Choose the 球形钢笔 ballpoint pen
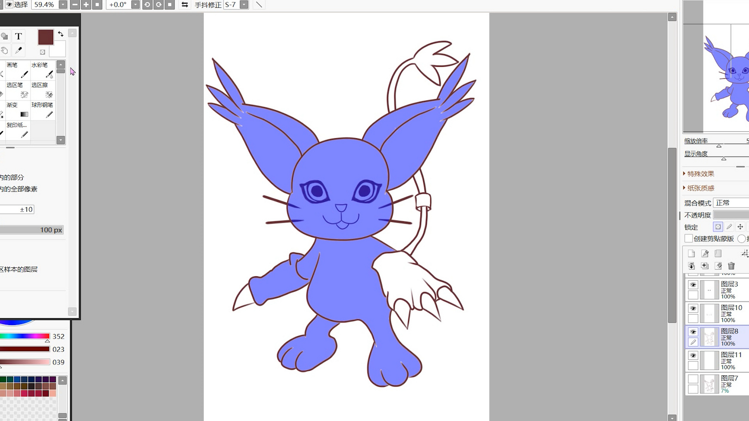749x421 pixels. point(43,110)
